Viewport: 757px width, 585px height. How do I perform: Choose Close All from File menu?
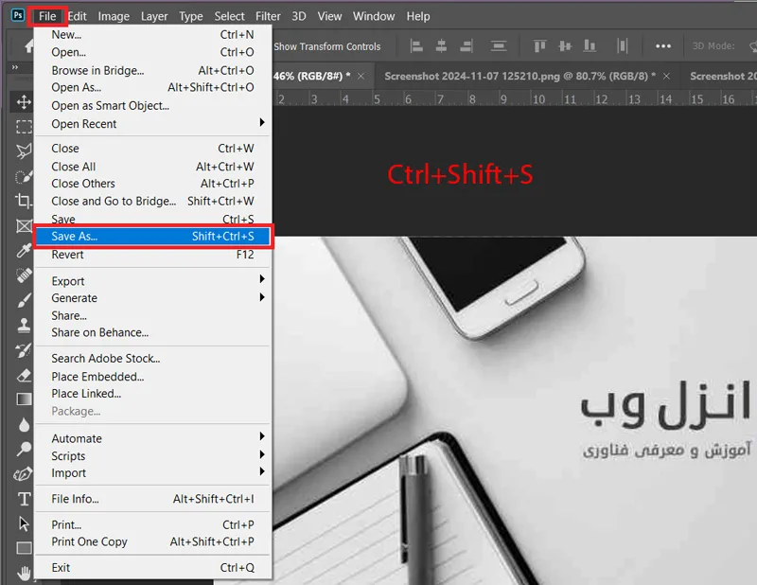[x=153, y=167]
